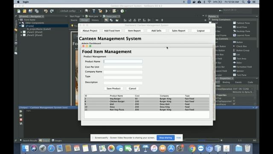Click Add Food Item button in Dashboard
The image size is (273, 154).
(112, 31)
